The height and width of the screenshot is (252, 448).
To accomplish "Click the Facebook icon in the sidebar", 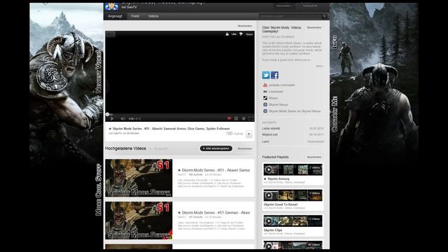I will pyautogui.click(x=274, y=75).
